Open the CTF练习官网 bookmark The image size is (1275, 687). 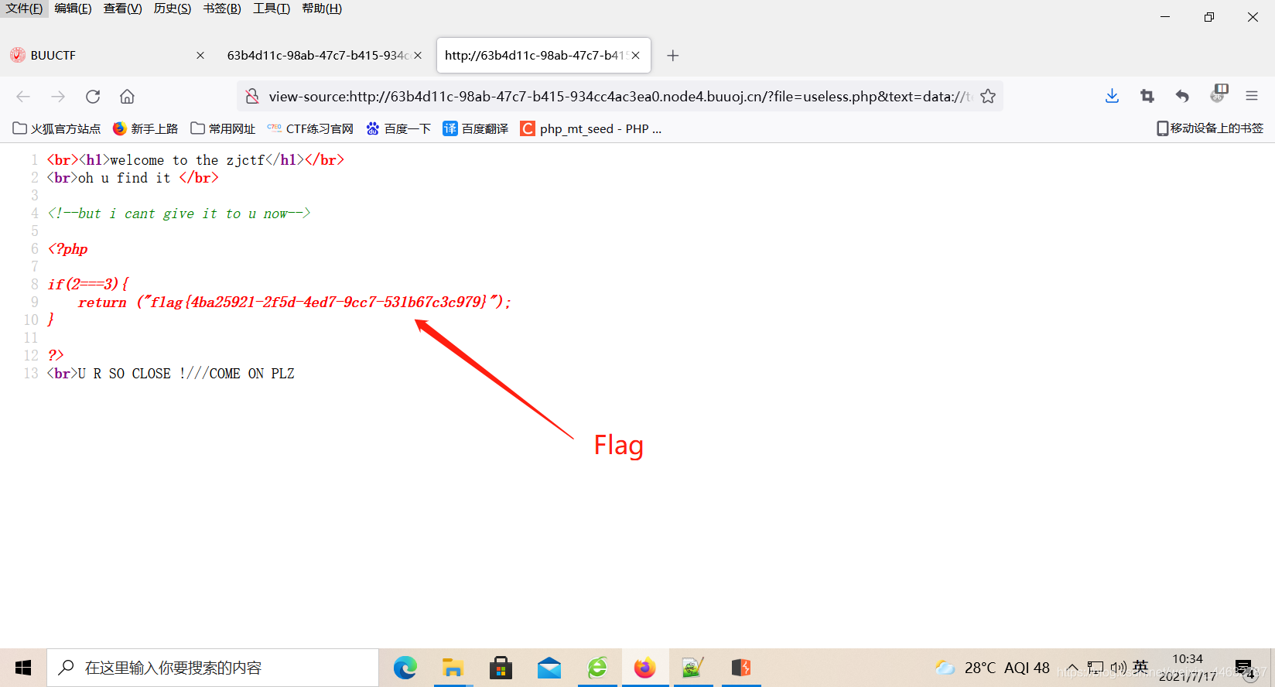[310, 128]
